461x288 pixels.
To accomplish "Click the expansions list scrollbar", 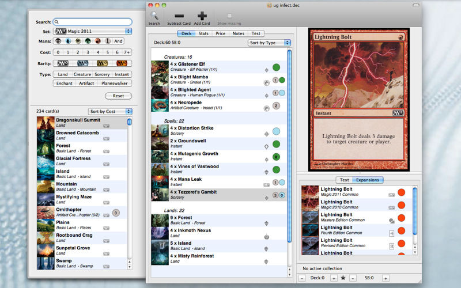I will [415, 211].
